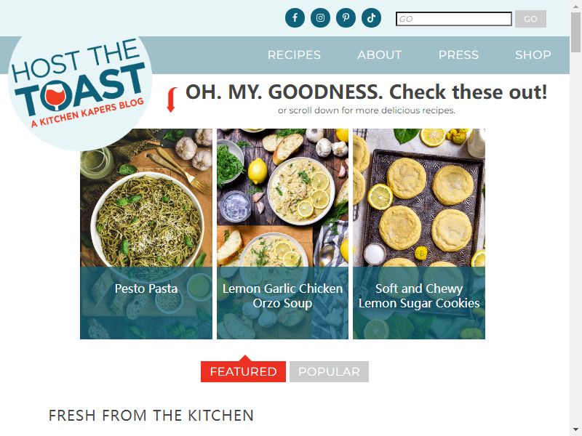
Task: Click the scrollbar down arrow
Action: [x=576, y=430]
